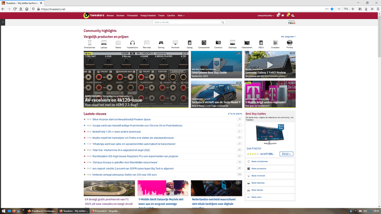Open the Televisies category icon
The width and height of the screenshot is (381, 214).
click(147, 43)
